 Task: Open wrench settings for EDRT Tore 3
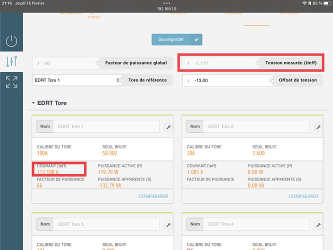[x=168, y=224]
